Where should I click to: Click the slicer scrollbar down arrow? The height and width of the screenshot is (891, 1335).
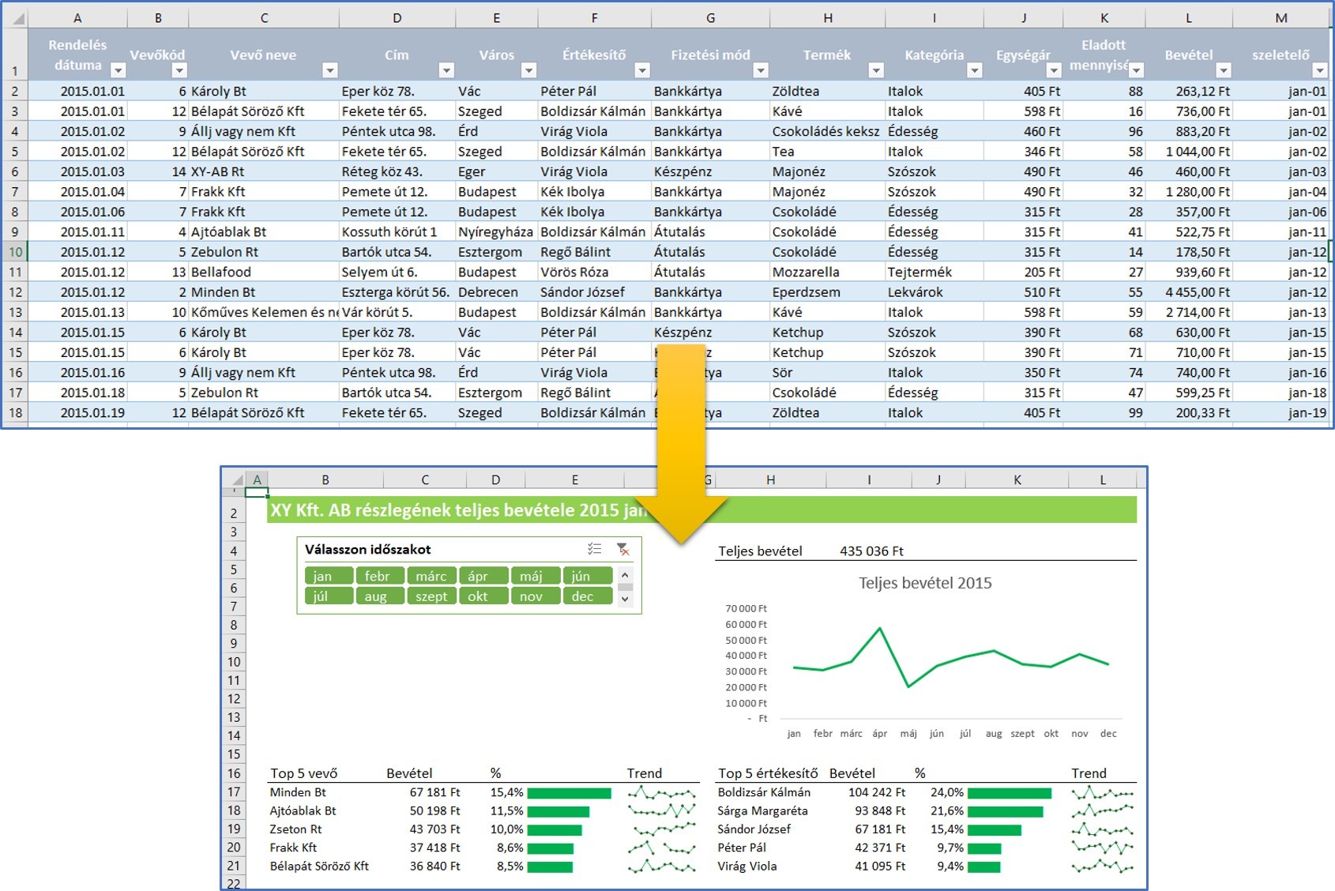pos(625,599)
